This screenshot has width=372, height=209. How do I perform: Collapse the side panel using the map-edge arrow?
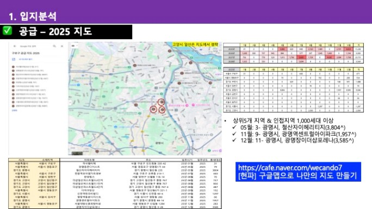coord(70,103)
